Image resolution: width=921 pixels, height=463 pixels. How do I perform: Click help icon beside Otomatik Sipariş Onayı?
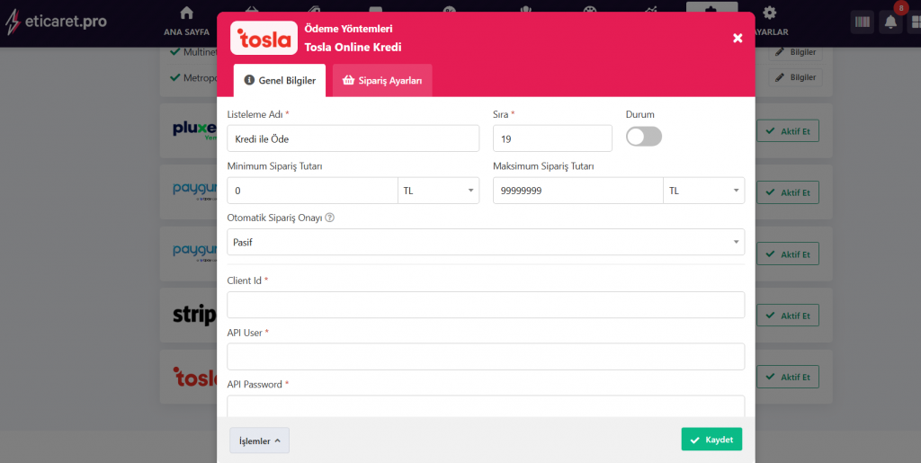[x=329, y=218]
